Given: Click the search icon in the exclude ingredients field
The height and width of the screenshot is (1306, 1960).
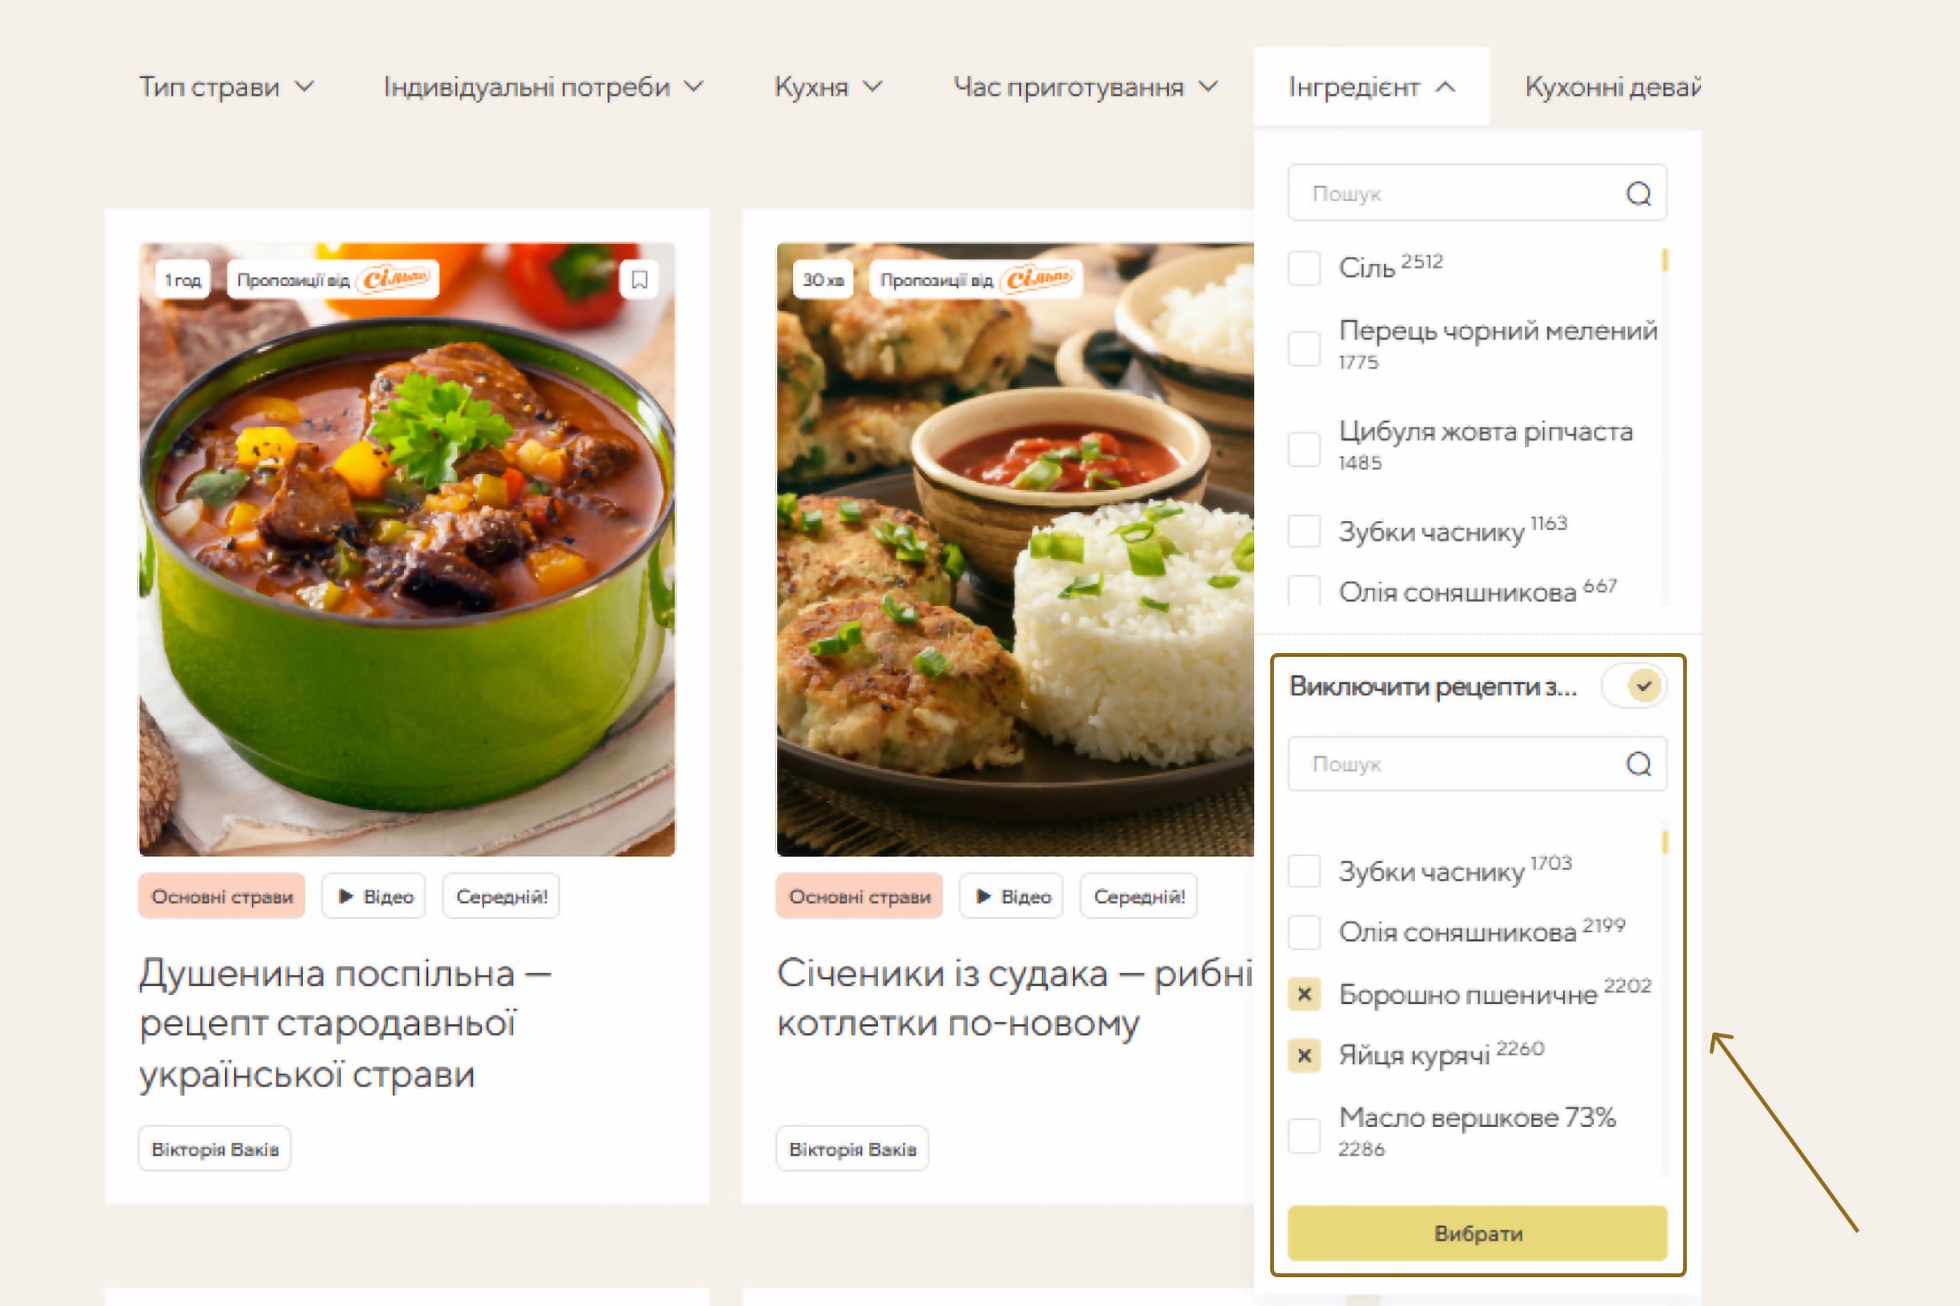Looking at the screenshot, I should click(1639, 764).
